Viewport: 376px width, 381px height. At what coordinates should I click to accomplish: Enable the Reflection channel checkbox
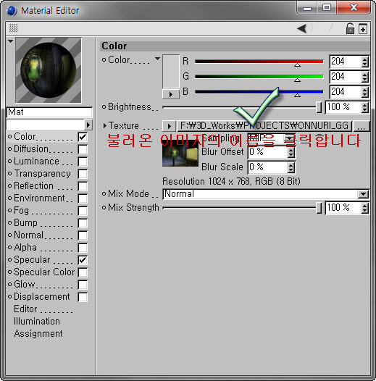83,186
